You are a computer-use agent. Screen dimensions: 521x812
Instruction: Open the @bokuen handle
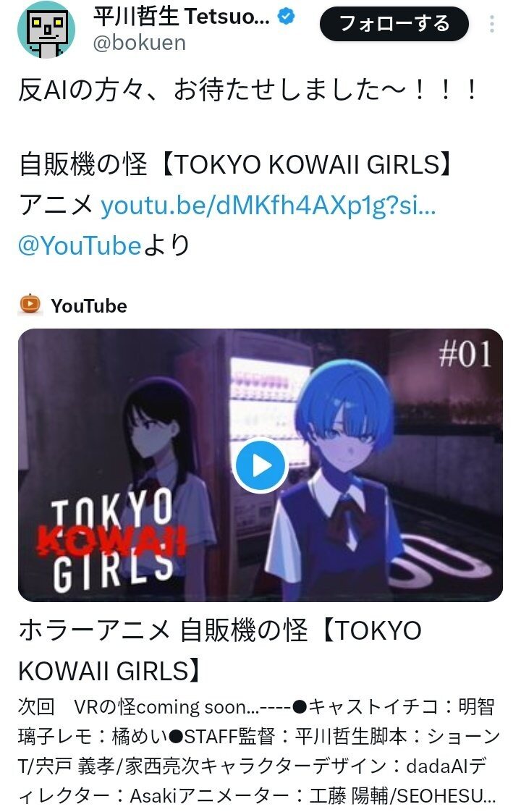(140, 43)
